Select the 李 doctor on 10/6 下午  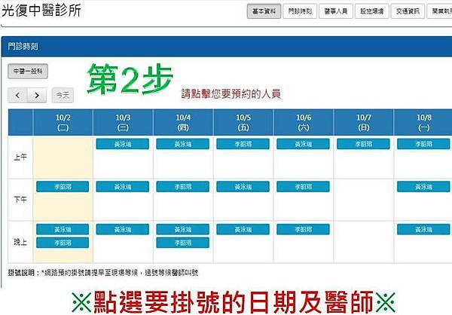tap(303, 187)
